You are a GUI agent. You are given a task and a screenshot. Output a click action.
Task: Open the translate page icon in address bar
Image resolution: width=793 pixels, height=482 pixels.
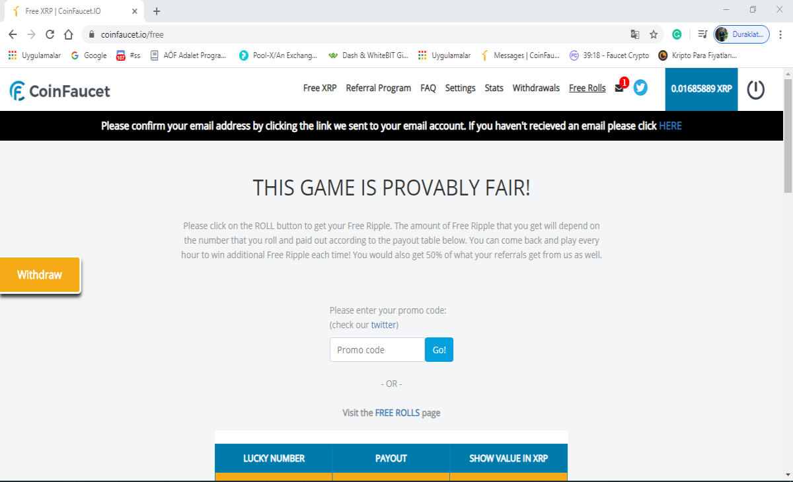click(x=635, y=34)
